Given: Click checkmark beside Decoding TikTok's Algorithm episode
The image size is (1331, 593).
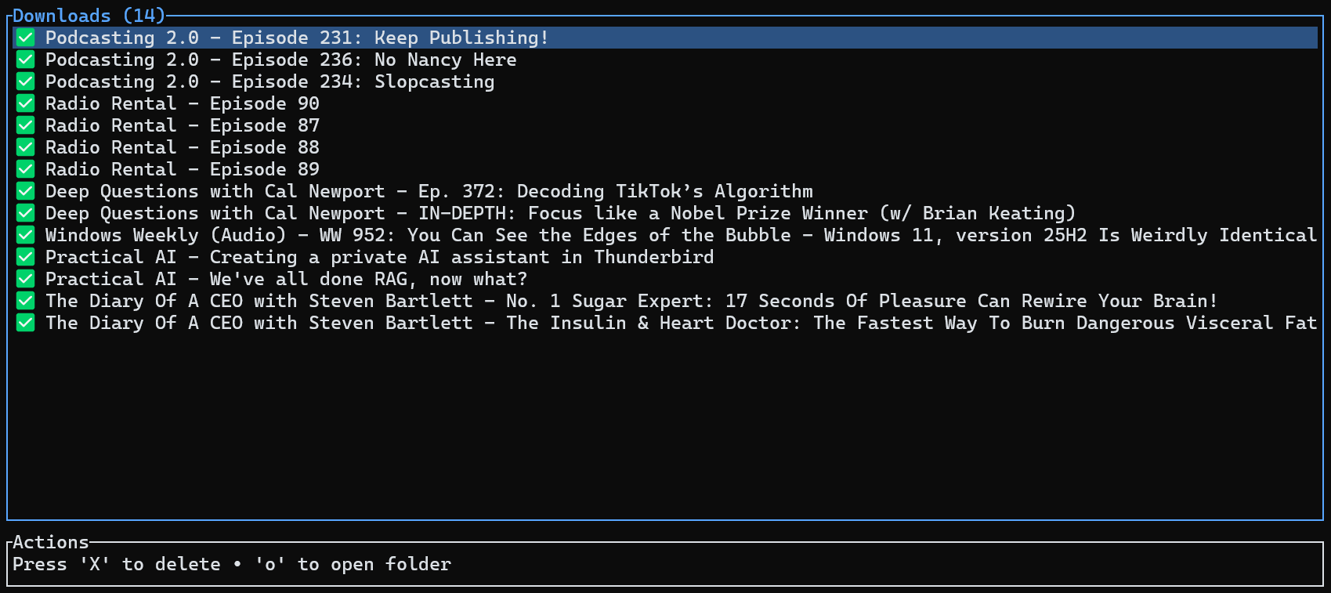Looking at the screenshot, I should click(26, 191).
